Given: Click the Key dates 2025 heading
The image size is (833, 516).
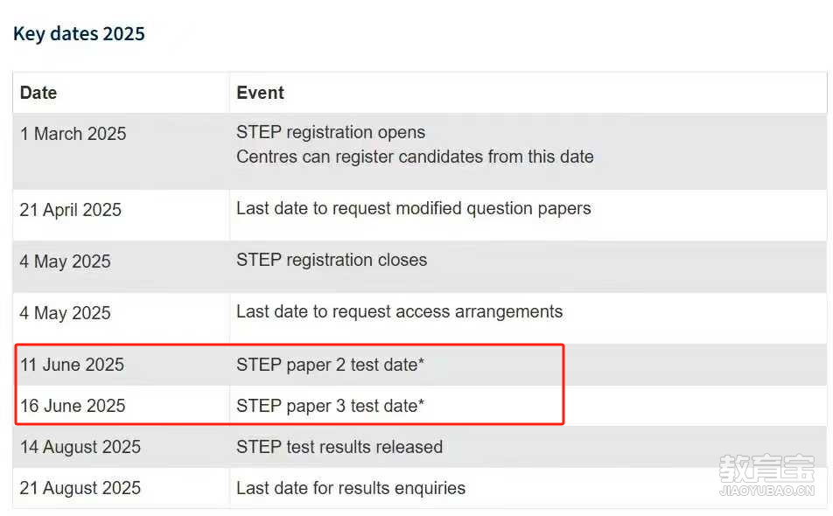Looking at the screenshot, I should coord(79,34).
